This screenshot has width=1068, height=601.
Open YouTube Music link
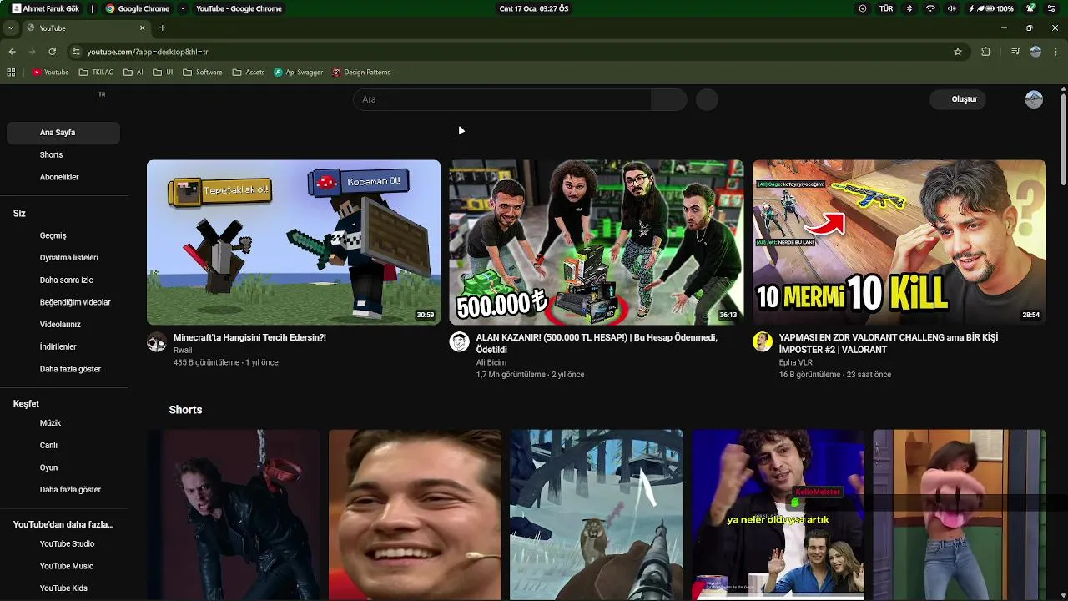point(63,566)
